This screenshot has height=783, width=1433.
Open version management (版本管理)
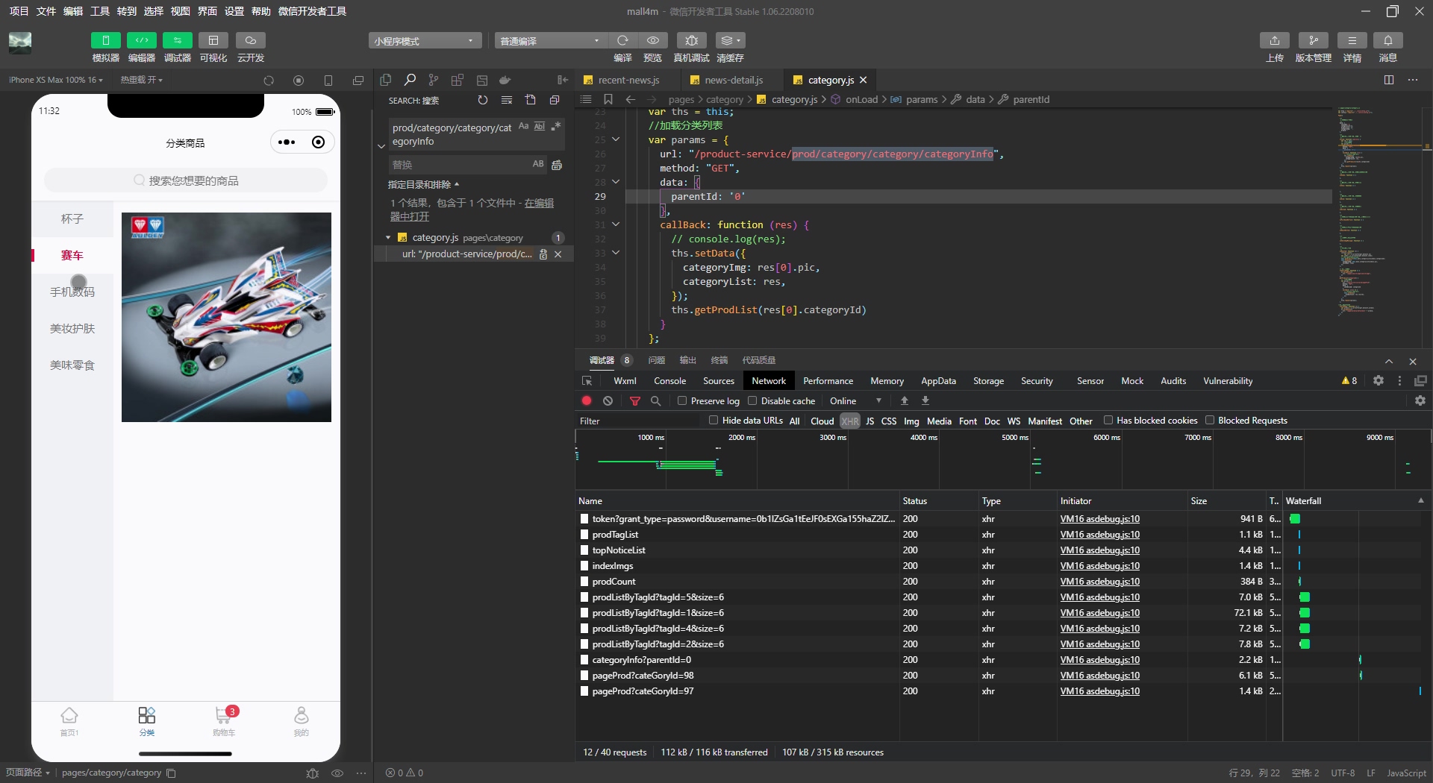click(x=1314, y=40)
